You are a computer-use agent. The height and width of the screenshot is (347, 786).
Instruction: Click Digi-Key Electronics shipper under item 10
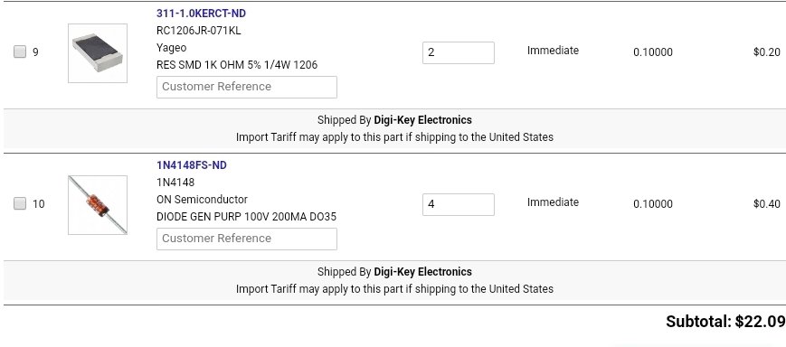coord(422,272)
